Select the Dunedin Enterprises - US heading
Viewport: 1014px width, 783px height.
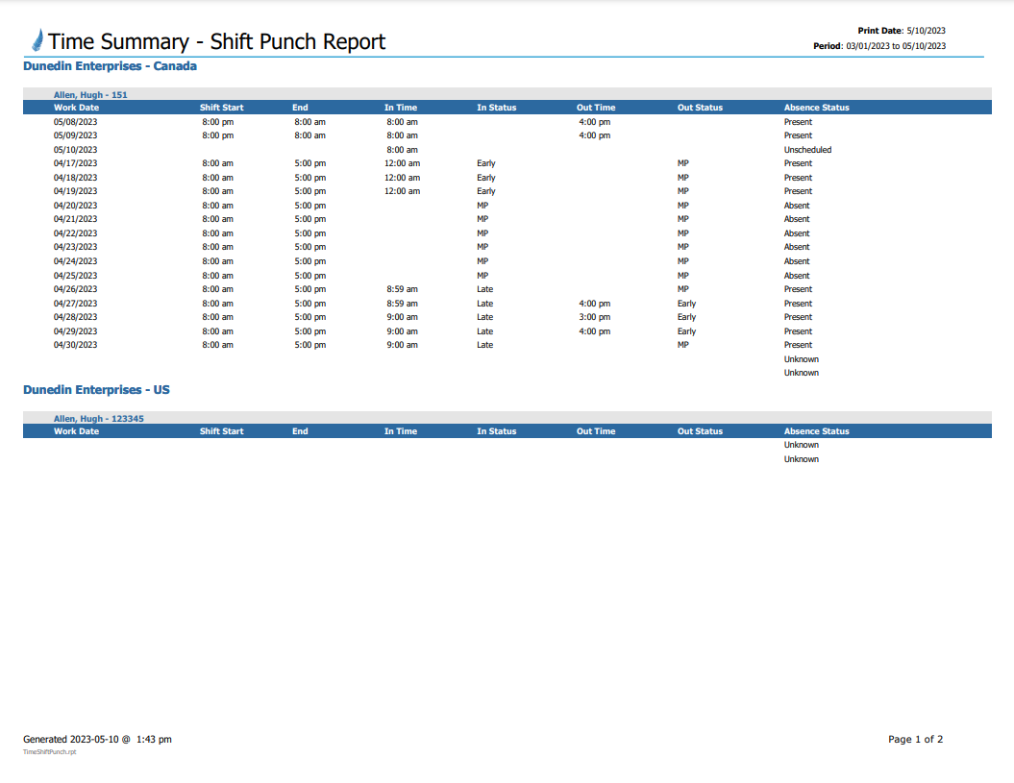pos(96,390)
